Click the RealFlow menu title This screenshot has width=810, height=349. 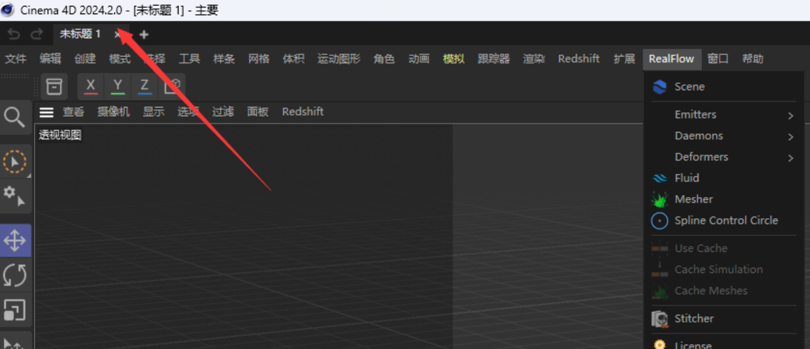[x=671, y=59]
